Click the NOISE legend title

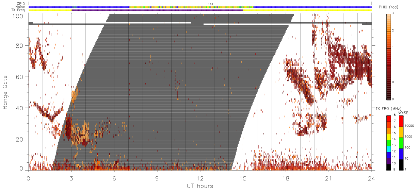[x=403, y=113]
